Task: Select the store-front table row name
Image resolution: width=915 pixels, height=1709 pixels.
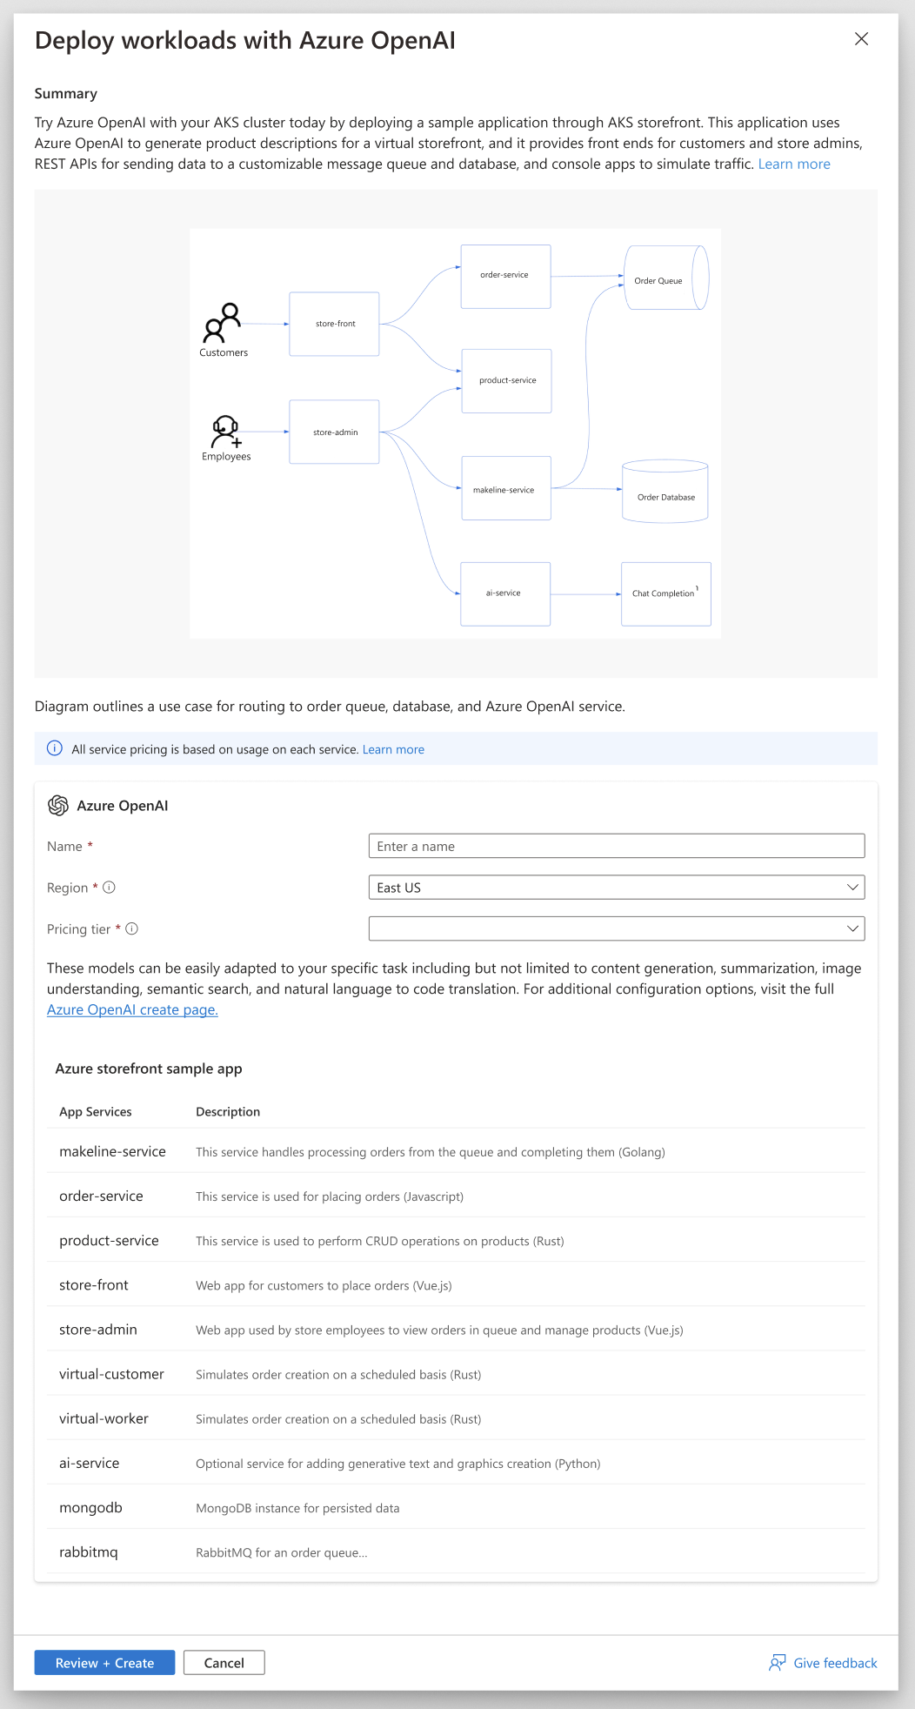Action: pos(94,1285)
